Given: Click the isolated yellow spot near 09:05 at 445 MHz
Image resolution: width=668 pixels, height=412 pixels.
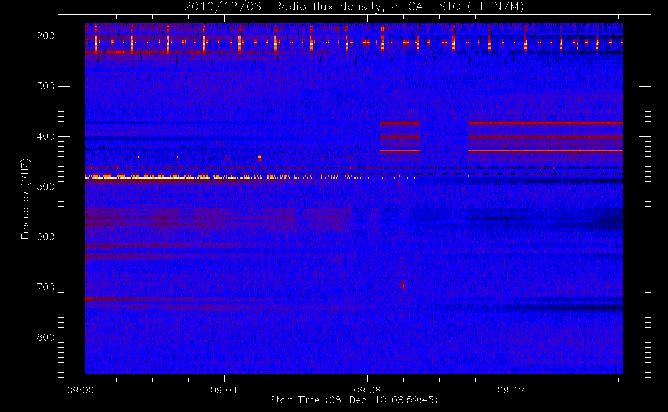Looking at the screenshot, I should [x=259, y=157].
